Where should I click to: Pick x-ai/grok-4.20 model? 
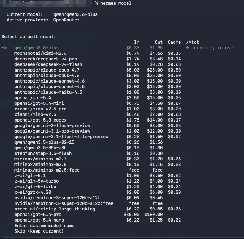tap(33, 192)
